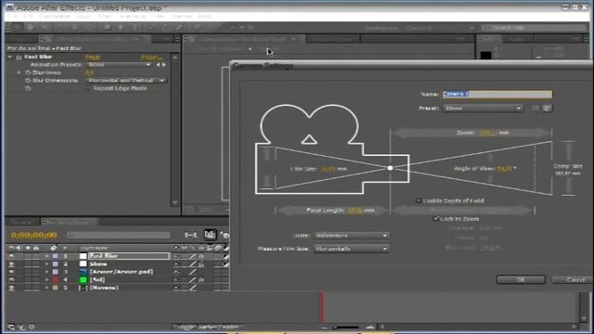Toggle the Fast Blur effect fx enable

click(x=19, y=57)
